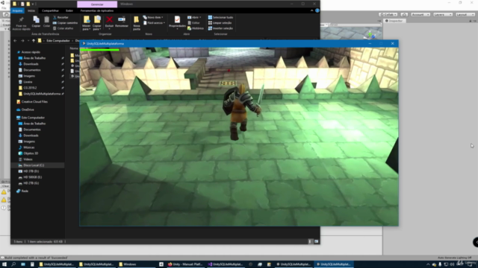478x268 pixels.
Task: Click Copiar caminho in the ribbon
Action: click(x=65, y=23)
